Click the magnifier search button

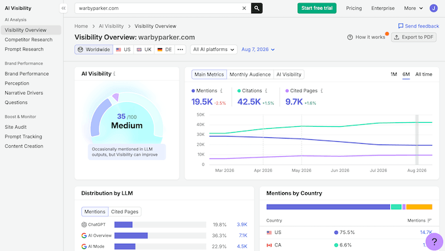(x=257, y=8)
